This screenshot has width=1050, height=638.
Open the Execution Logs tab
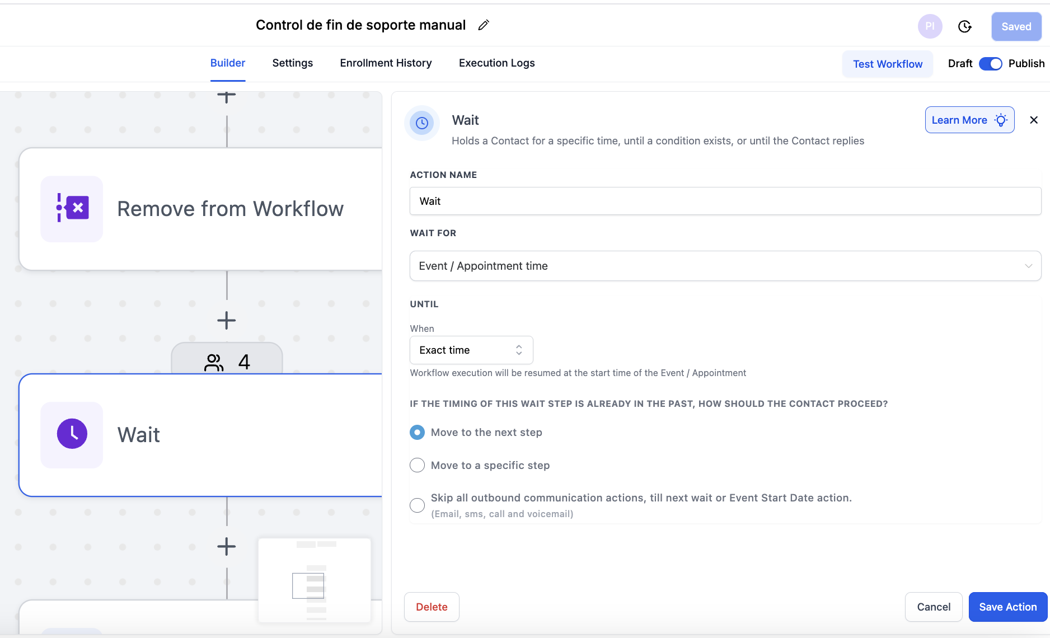pos(496,63)
